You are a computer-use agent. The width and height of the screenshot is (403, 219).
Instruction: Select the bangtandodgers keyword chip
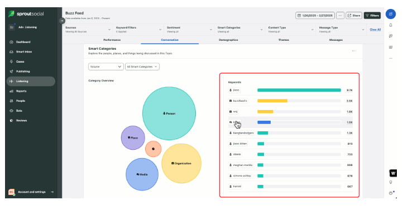[242, 133]
